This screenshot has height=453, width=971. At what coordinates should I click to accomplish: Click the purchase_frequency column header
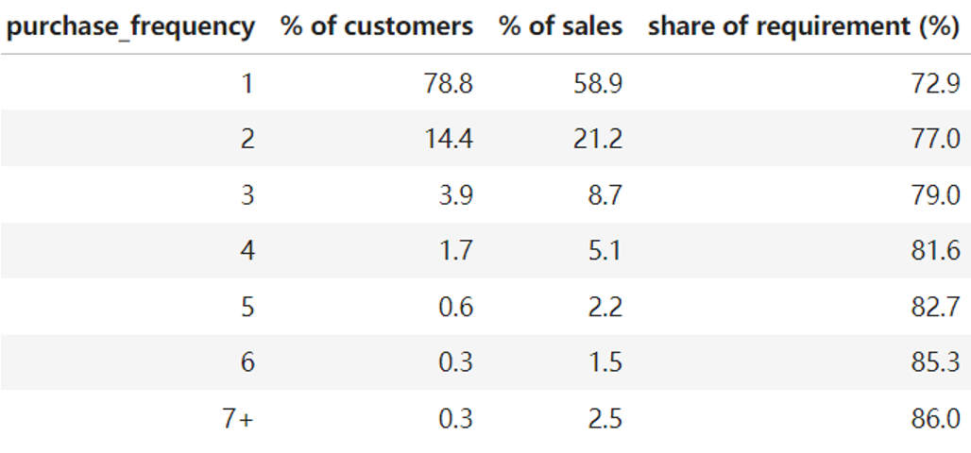point(130,26)
